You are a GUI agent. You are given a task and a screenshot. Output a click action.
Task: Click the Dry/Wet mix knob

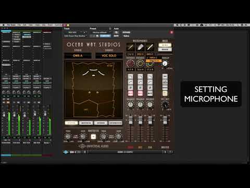[165, 105]
